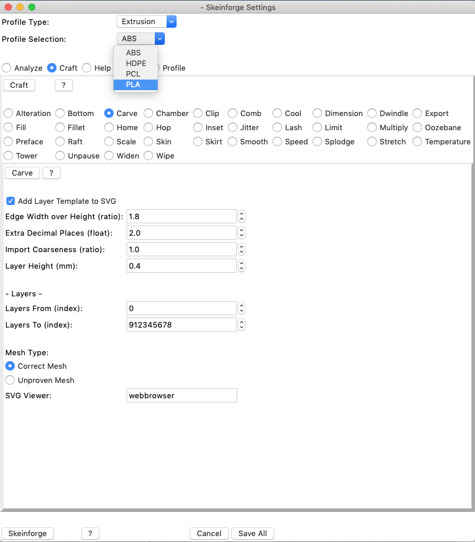Click the Layers From index stepper

click(x=242, y=308)
